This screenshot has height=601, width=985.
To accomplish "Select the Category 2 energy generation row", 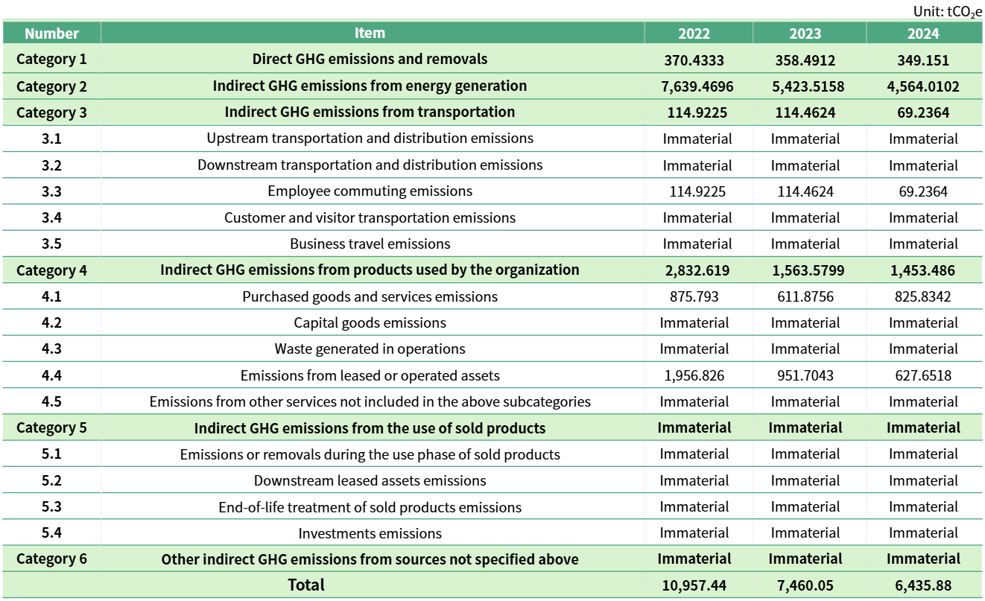I will [x=370, y=86].
